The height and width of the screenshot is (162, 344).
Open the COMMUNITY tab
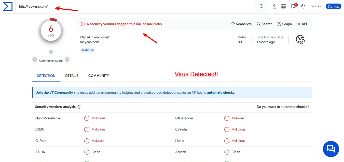[x=99, y=76]
